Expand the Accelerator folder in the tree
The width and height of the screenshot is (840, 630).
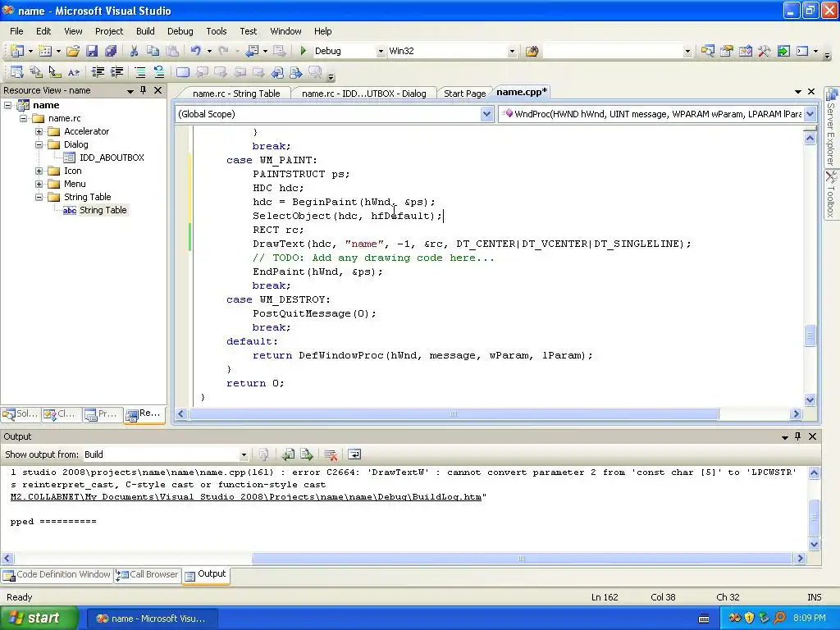coord(39,131)
